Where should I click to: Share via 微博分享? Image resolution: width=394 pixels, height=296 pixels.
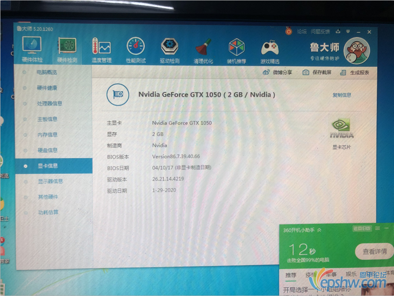tap(277, 72)
